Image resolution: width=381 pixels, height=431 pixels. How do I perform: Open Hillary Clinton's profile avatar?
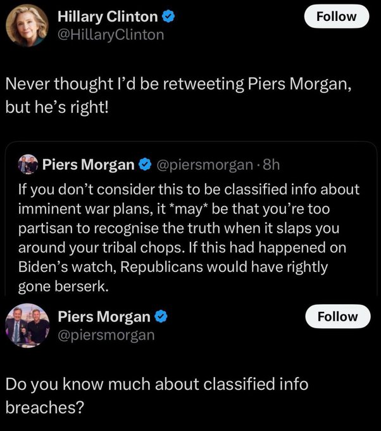pos(27,25)
